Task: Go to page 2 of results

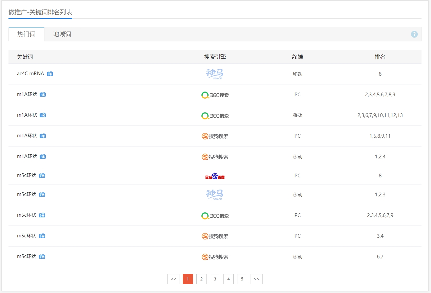Action: click(201, 279)
